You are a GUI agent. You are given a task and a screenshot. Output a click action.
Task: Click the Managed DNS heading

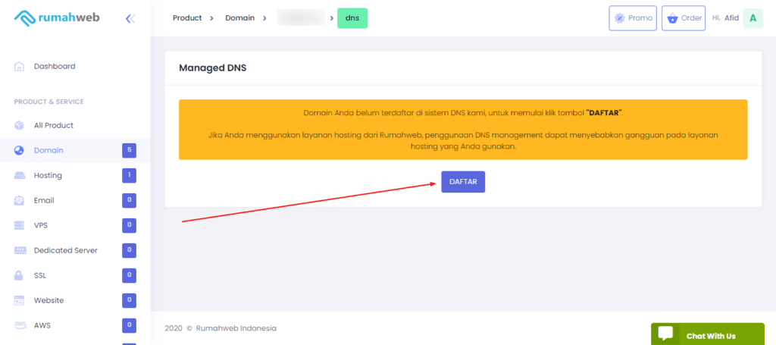pyautogui.click(x=213, y=67)
